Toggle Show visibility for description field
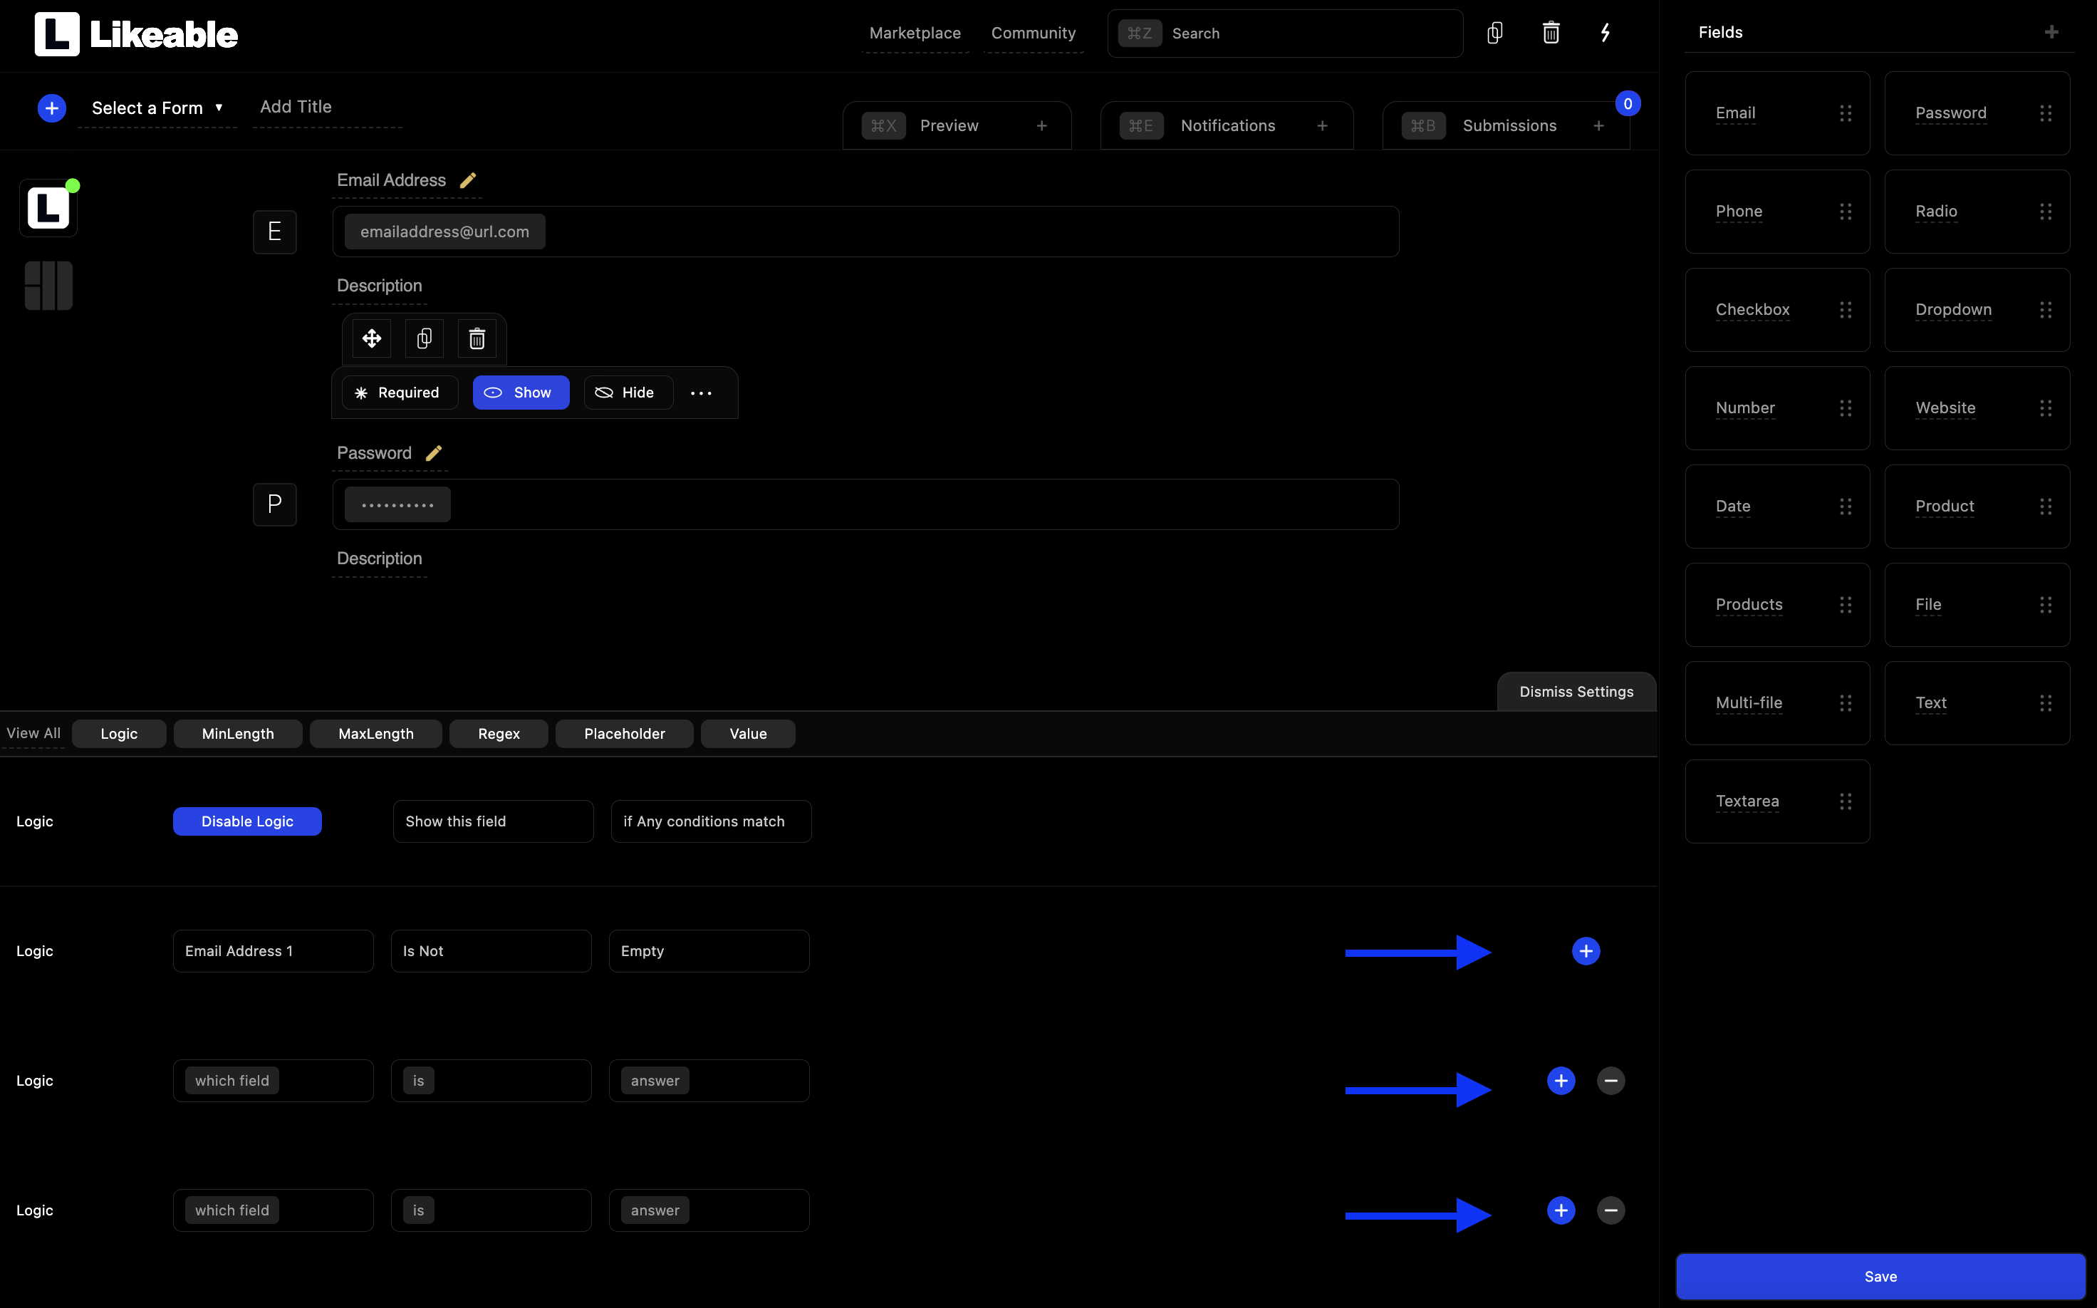 [520, 392]
